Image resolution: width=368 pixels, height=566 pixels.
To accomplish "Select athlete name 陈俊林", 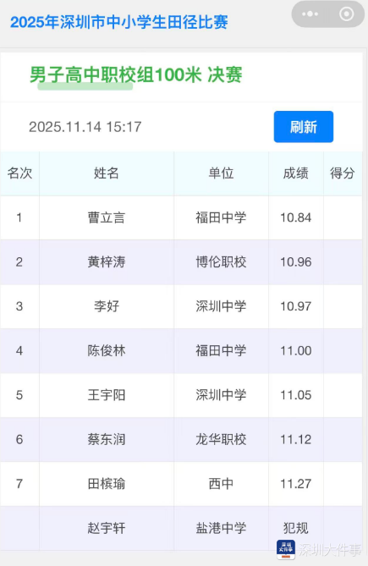I will 107,350.
